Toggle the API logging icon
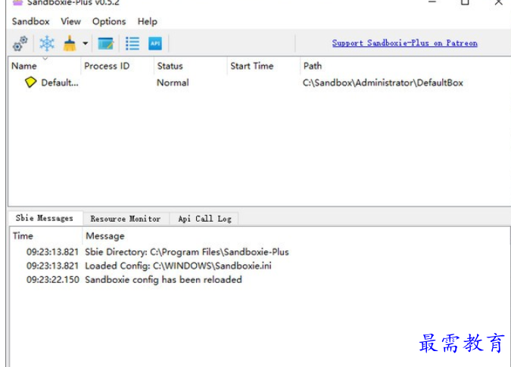 pos(155,44)
